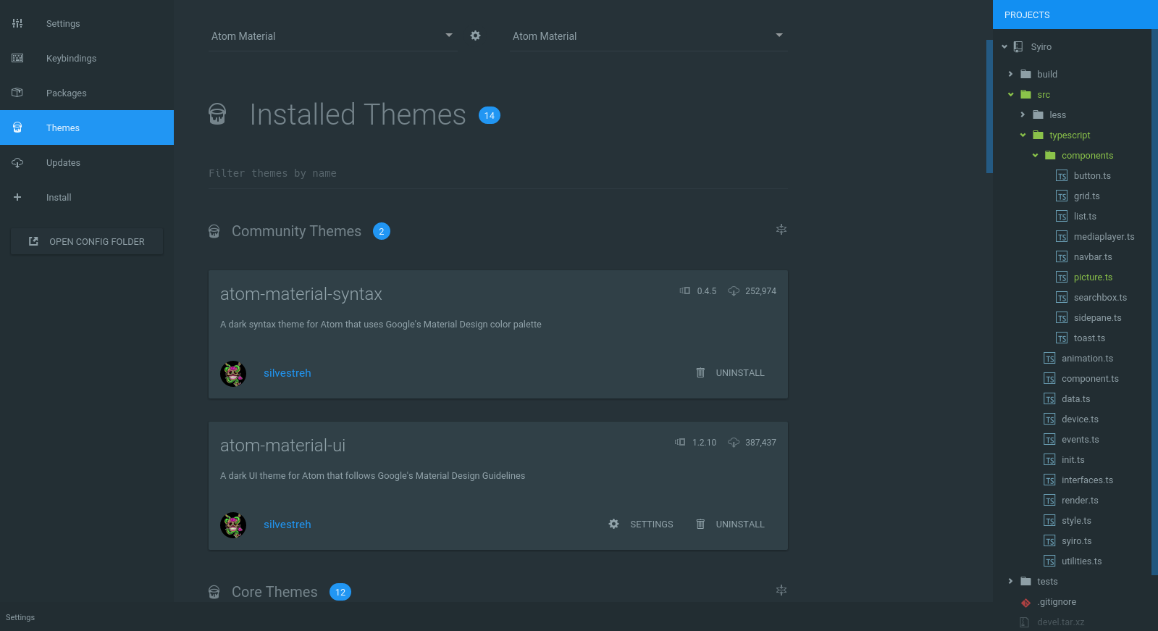Expand the less folder
The width and height of the screenshot is (1158, 631).
[x=1023, y=114]
